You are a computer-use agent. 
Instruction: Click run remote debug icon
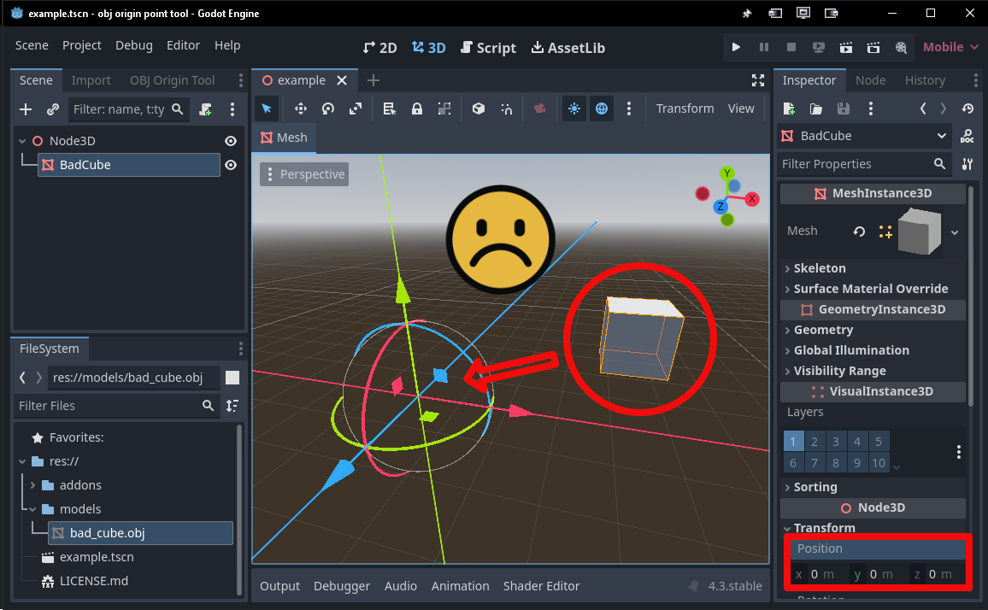(819, 47)
